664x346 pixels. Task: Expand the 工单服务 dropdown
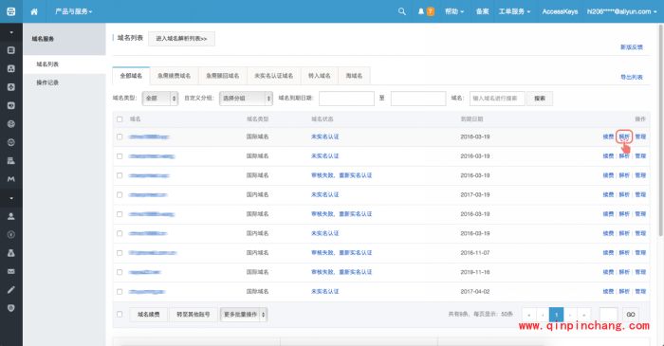(514, 11)
